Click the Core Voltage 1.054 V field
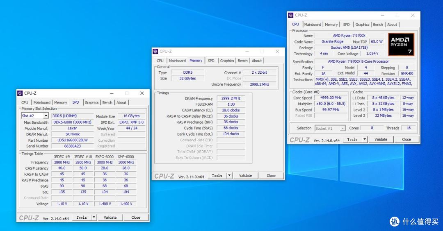The image size is (443, 231). tap(372, 53)
